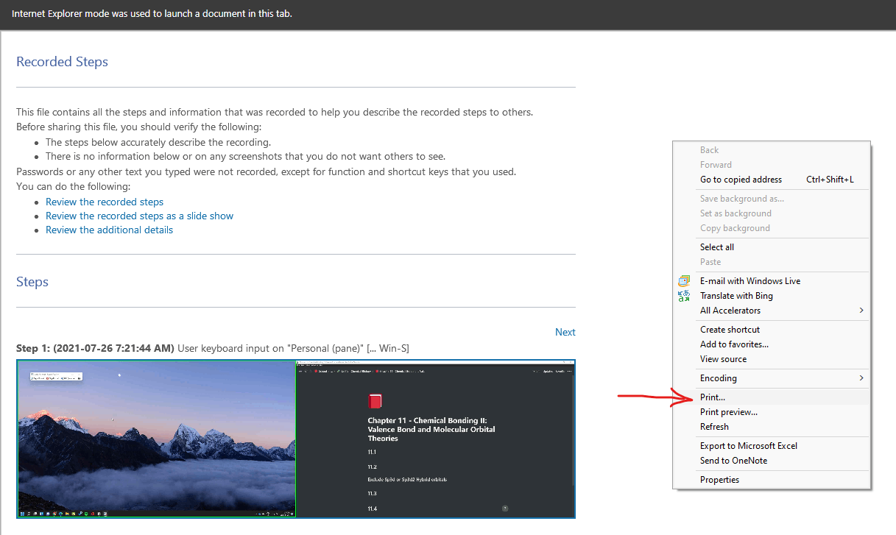This screenshot has width=896, height=535.
Task: Click the E-mail with Windows Live icon
Action: pos(684,280)
